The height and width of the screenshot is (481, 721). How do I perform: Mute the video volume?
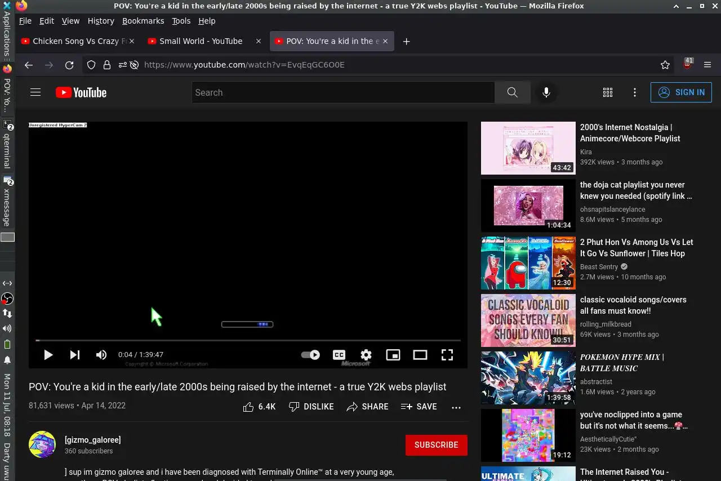[101, 355]
